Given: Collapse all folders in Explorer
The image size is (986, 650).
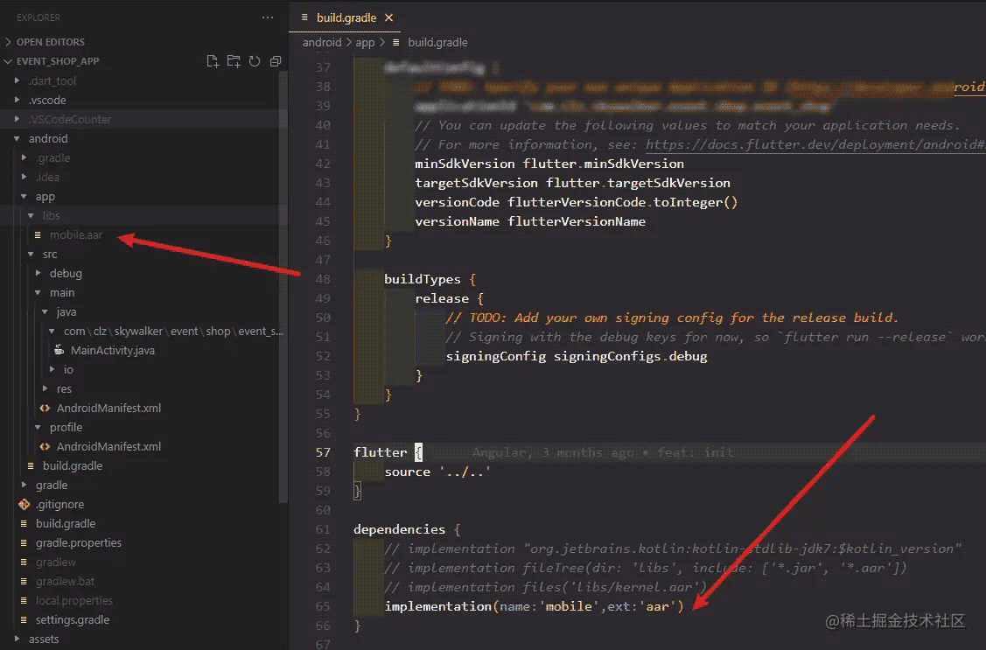Looking at the screenshot, I should (x=276, y=61).
